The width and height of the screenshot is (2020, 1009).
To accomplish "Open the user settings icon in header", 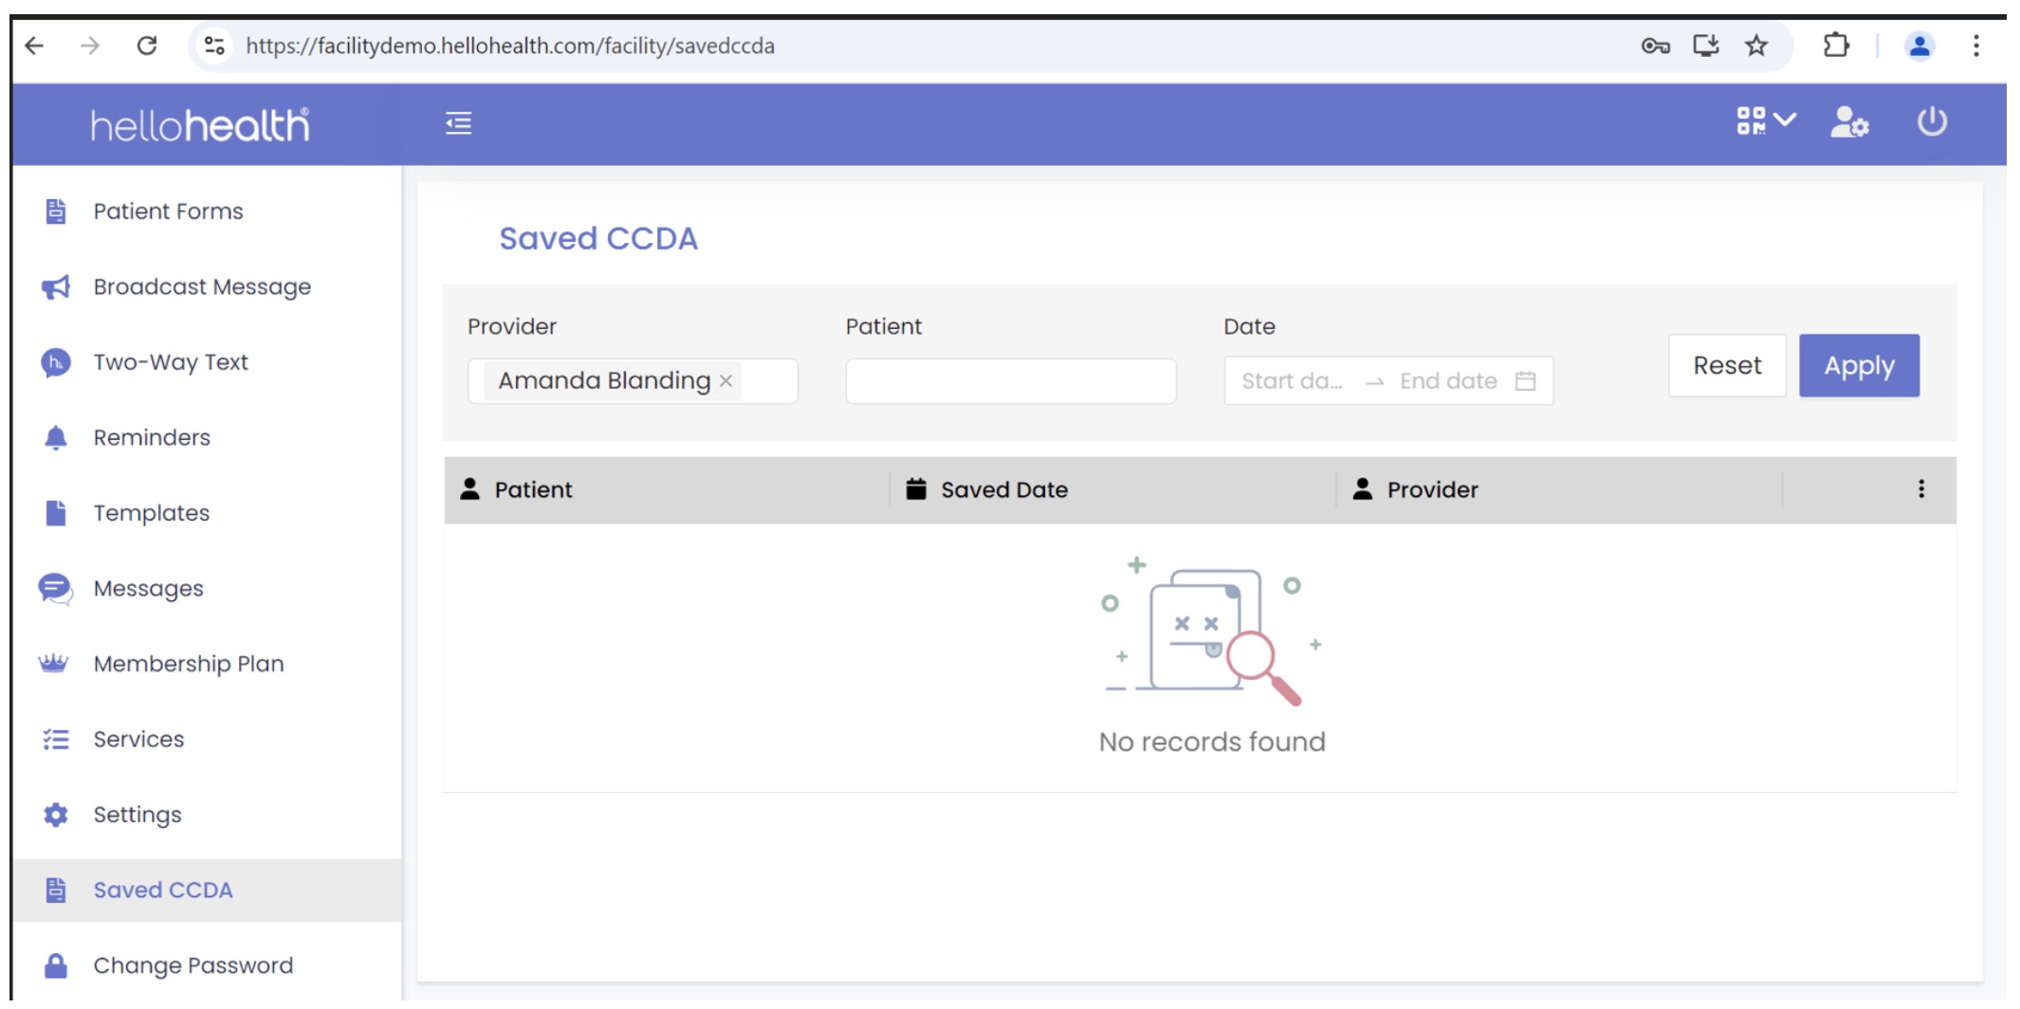I will tap(1848, 122).
